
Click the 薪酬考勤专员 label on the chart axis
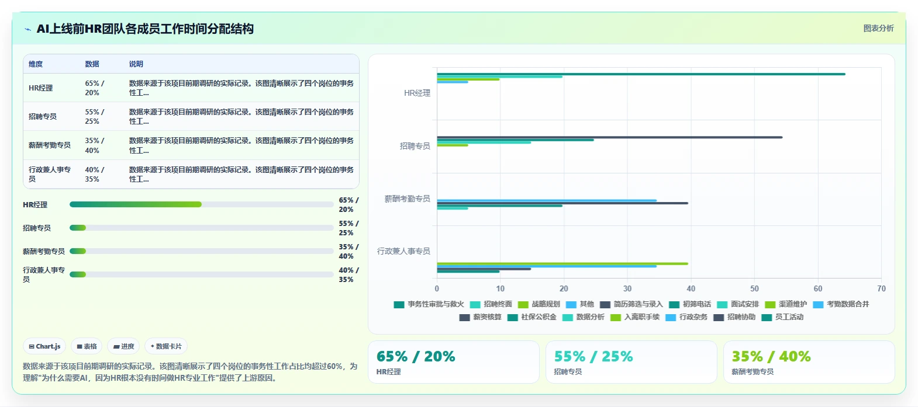[x=407, y=199]
